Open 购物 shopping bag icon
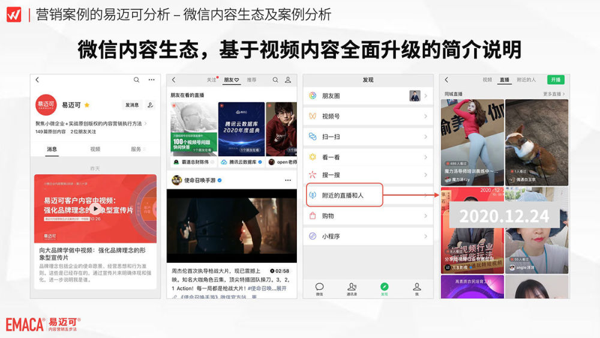The width and height of the screenshot is (600, 338). (x=313, y=216)
